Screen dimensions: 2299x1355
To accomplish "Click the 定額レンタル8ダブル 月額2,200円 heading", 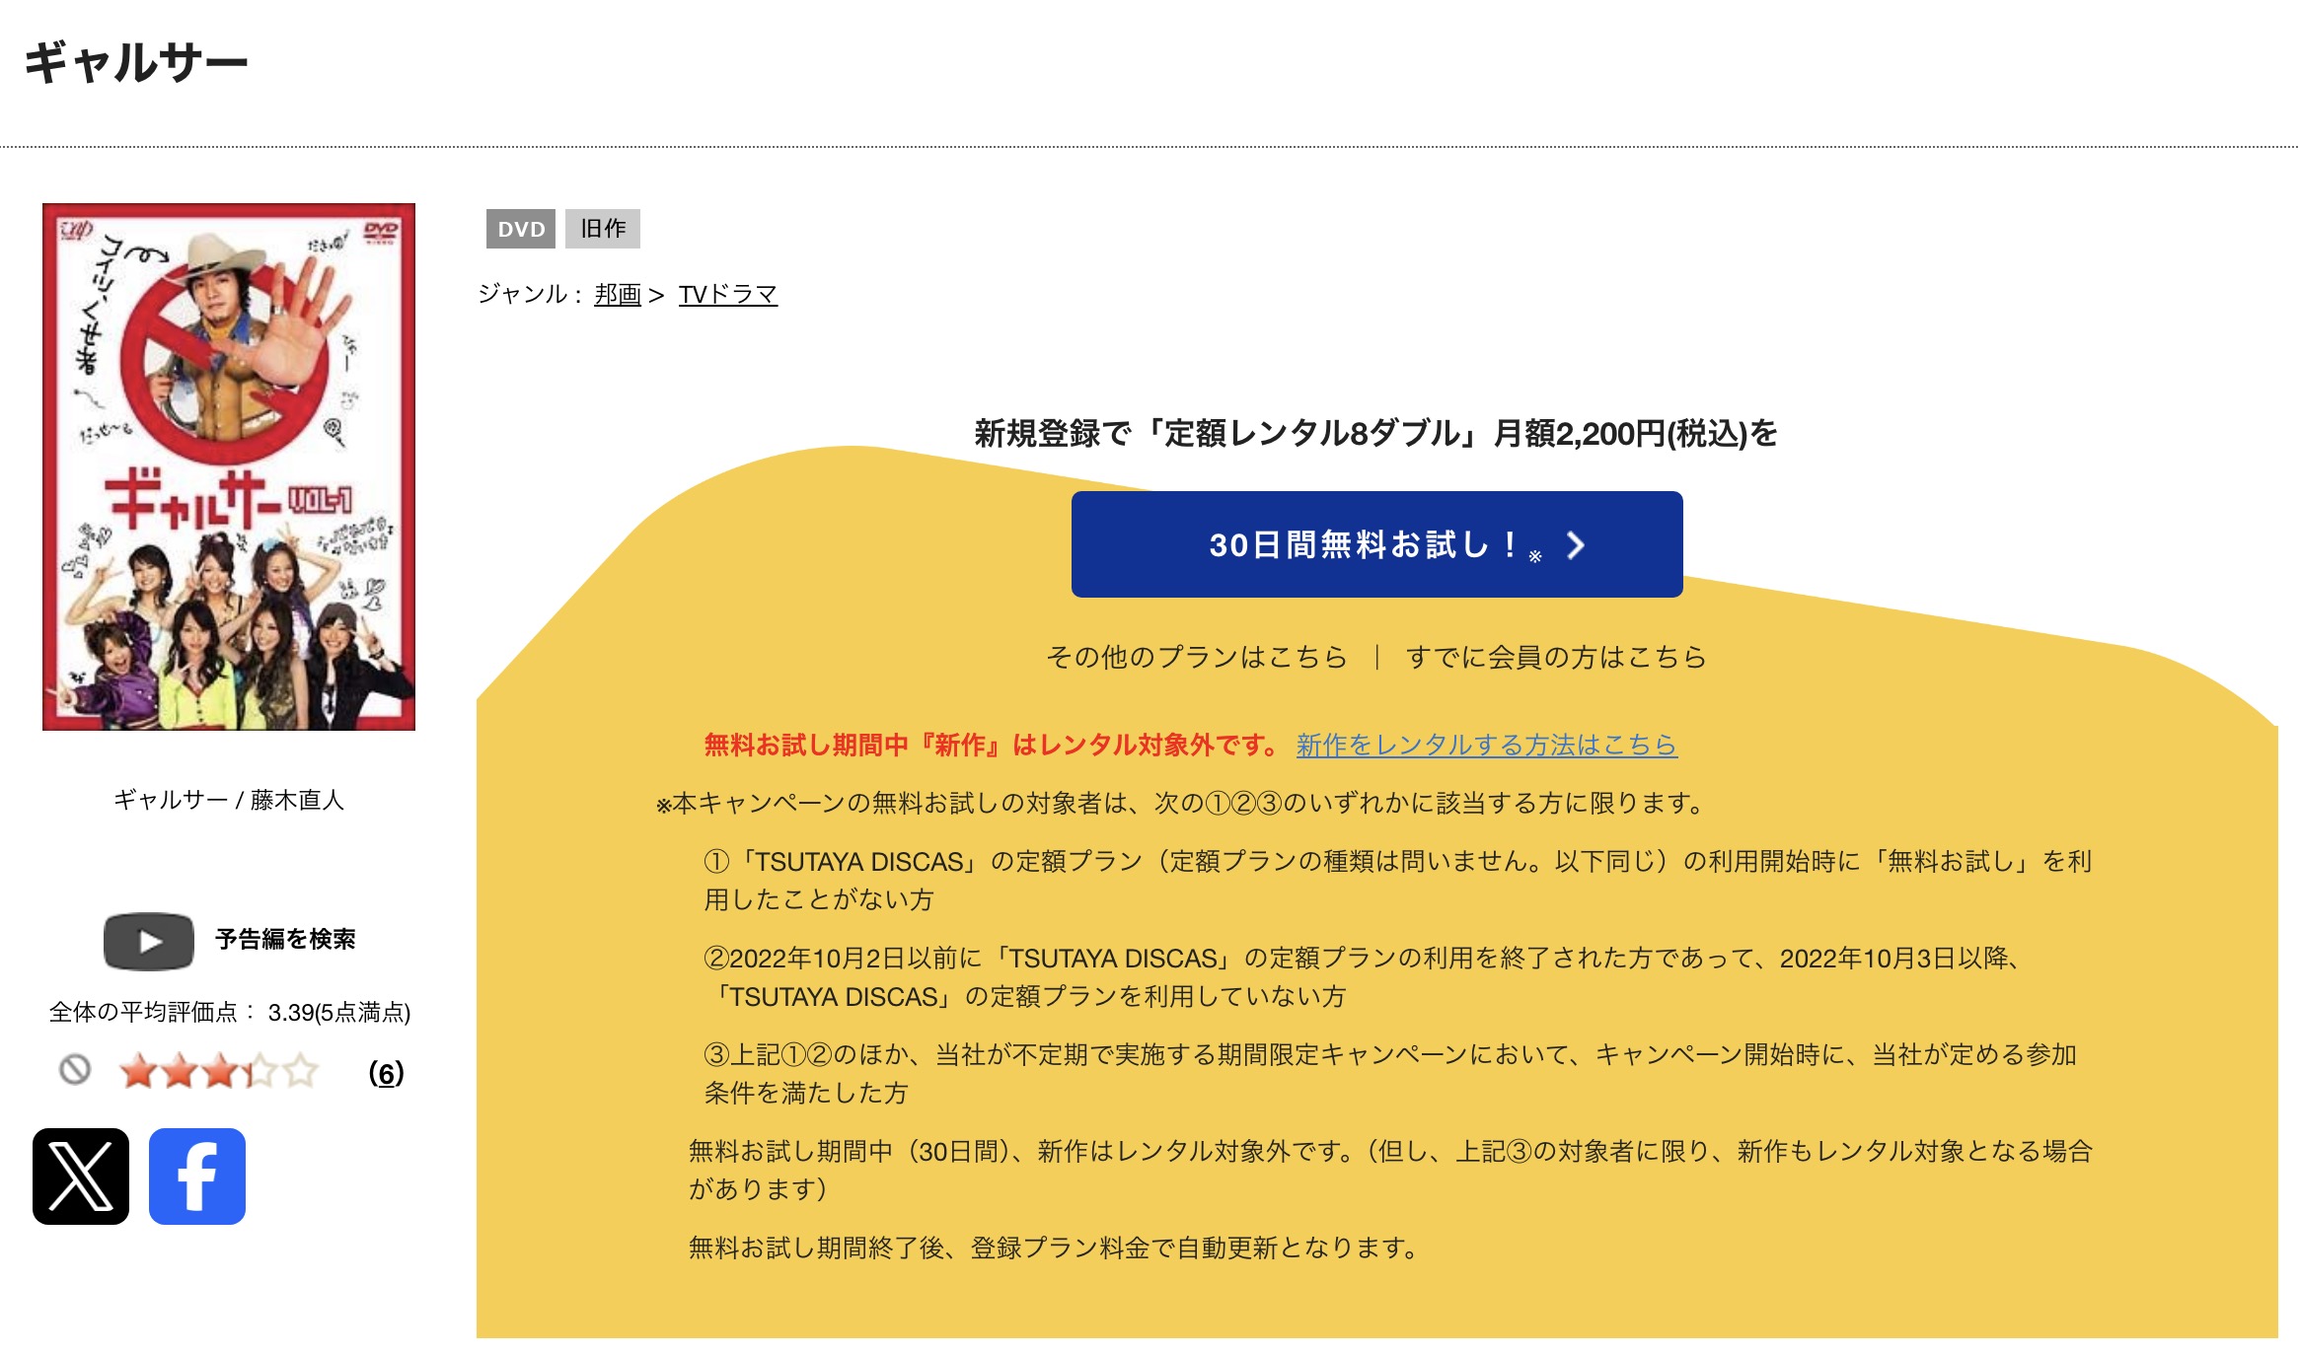I will coord(1376,433).
